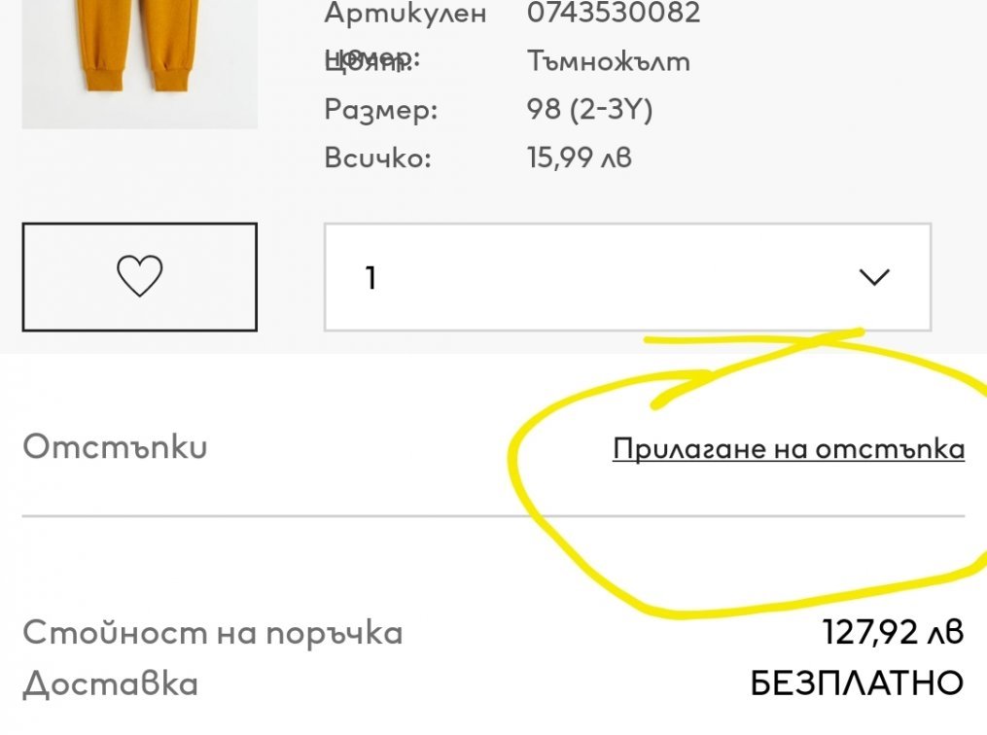Click the 'Прилагане на отстъпка' link
987x735 pixels.
click(x=788, y=449)
